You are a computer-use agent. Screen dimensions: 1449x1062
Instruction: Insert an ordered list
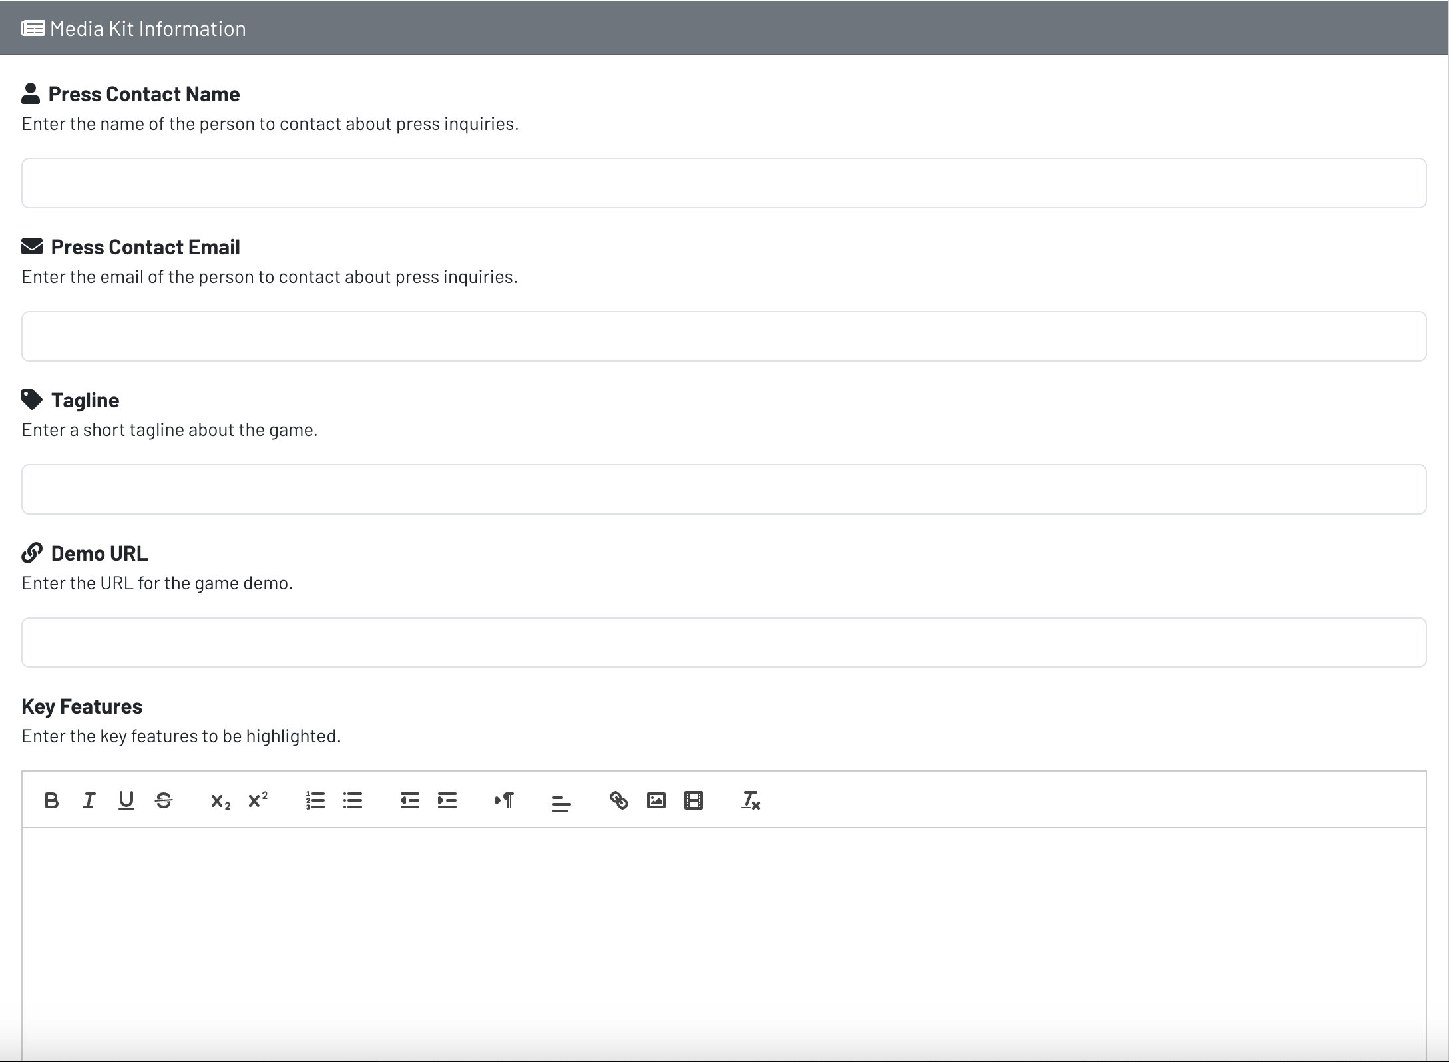pyautogui.click(x=314, y=800)
